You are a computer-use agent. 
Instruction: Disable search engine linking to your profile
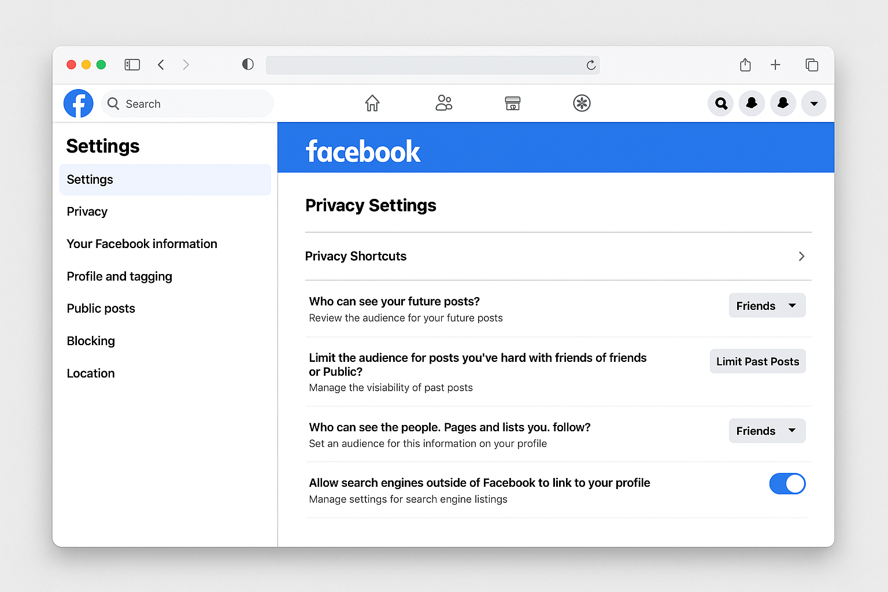(x=787, y=484)
